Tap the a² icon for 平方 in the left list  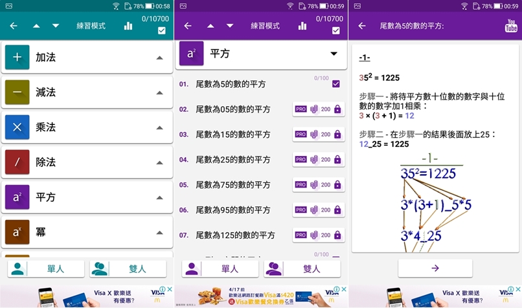click(x=17, y=197)
